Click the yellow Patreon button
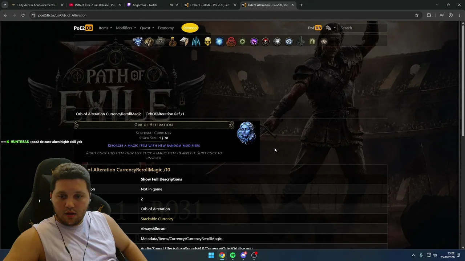Viewport: 465px width, 261px height. [x=190, y=28]
